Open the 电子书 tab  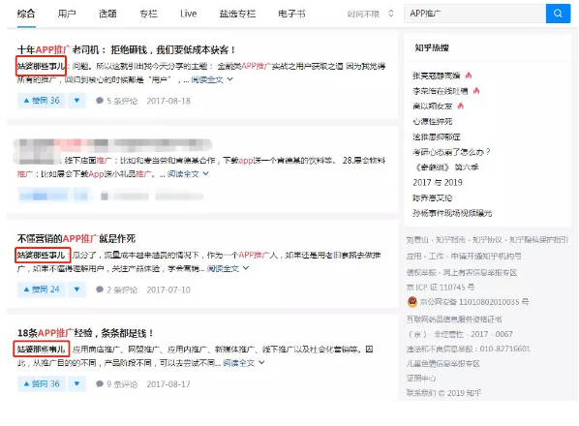point(291,14)
